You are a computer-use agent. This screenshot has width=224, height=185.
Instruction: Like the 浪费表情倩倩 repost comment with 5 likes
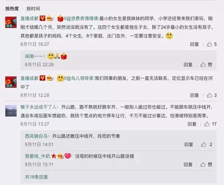click(x=212, y=44)
